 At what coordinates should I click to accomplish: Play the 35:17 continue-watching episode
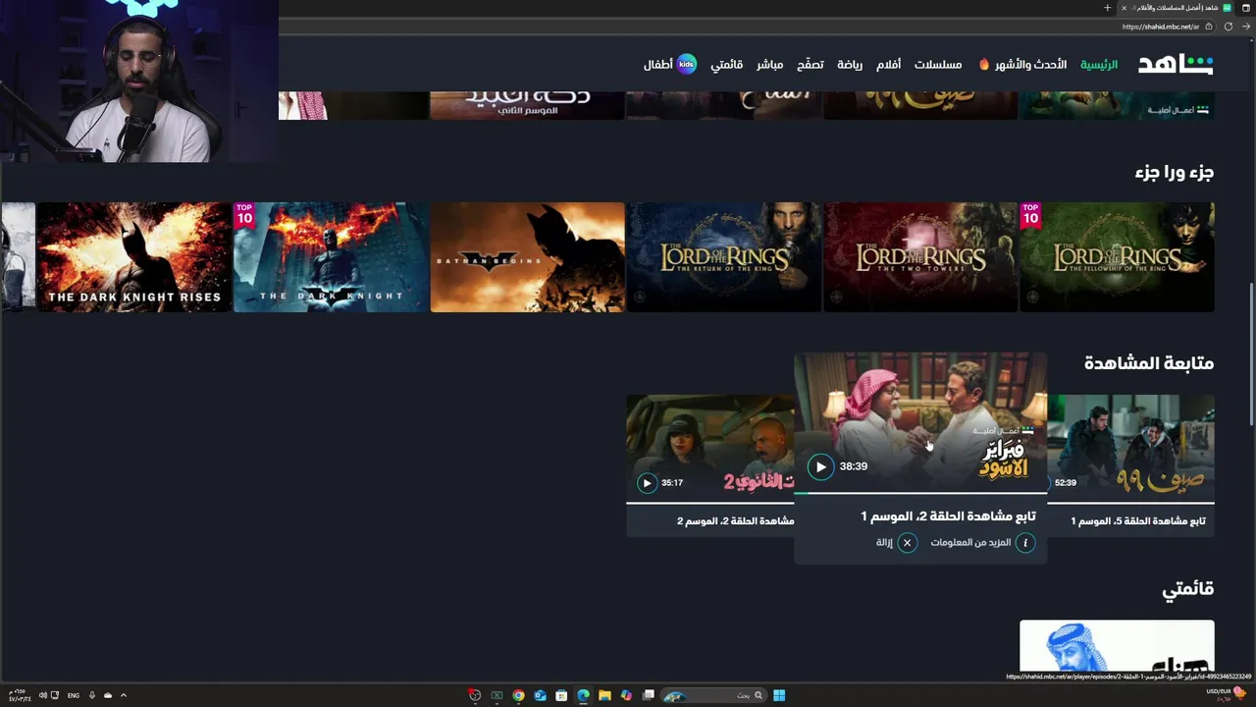click(x=647, y=482)
